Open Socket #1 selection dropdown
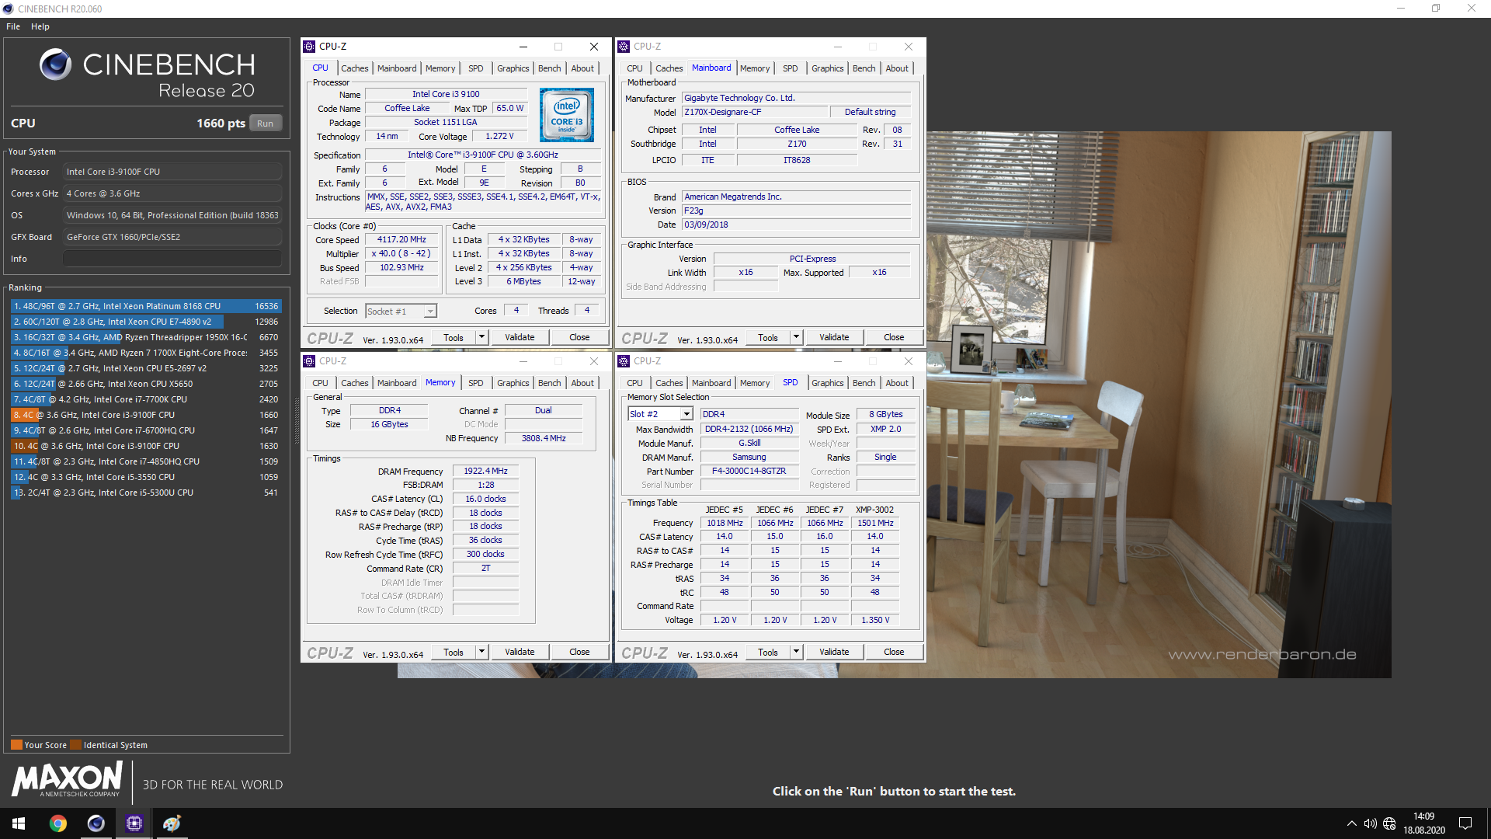Viewport: 1491px width, 839px height. 429,312
